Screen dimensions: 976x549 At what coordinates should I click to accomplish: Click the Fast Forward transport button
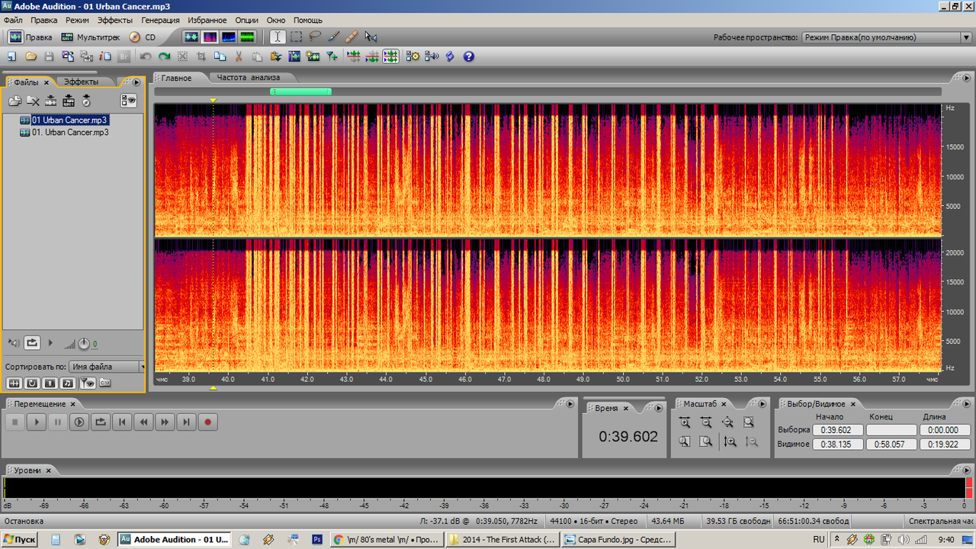tap(165, 422)
